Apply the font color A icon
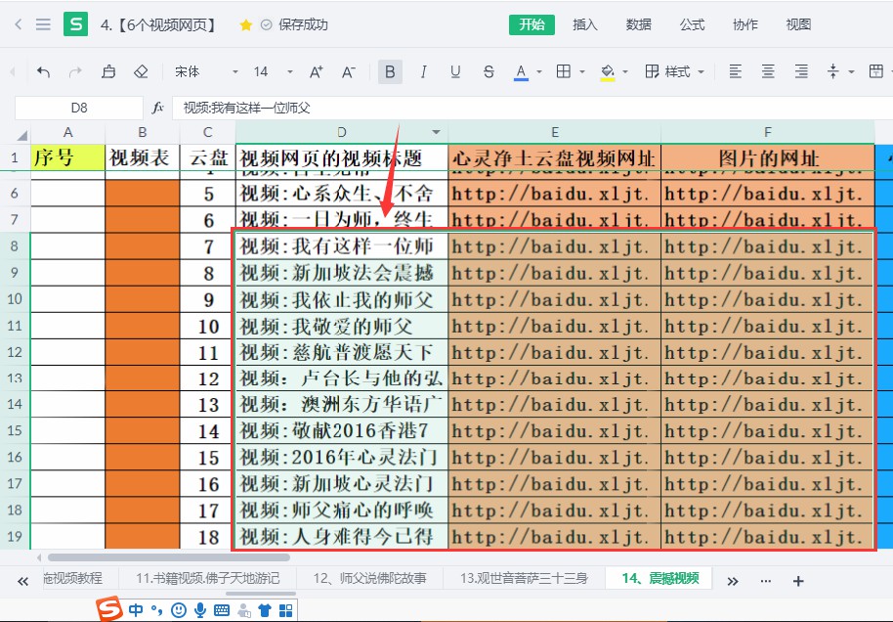 521,71
